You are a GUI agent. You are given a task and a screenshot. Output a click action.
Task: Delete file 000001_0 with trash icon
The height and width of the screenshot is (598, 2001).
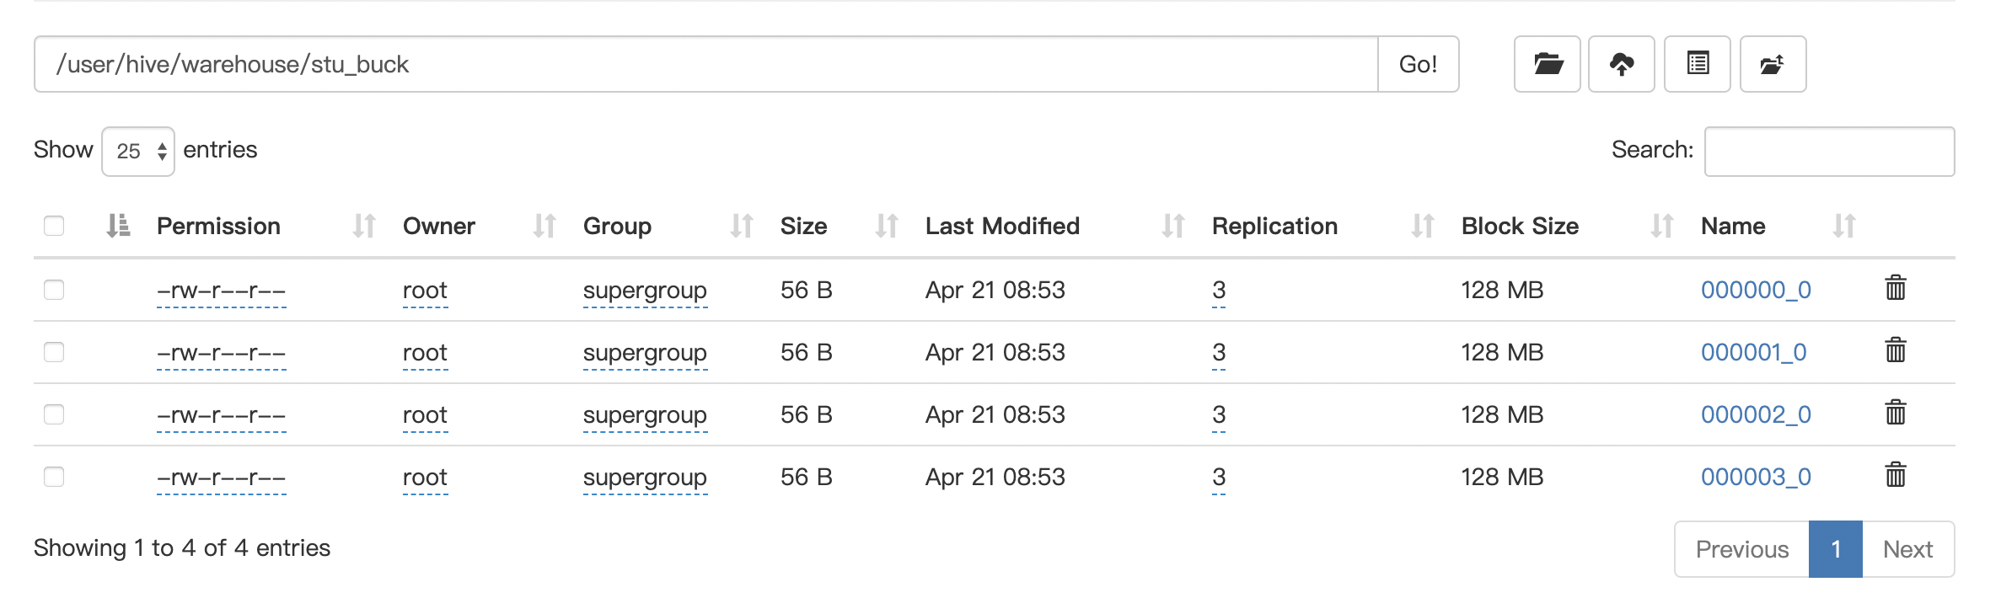(1896, 350)
